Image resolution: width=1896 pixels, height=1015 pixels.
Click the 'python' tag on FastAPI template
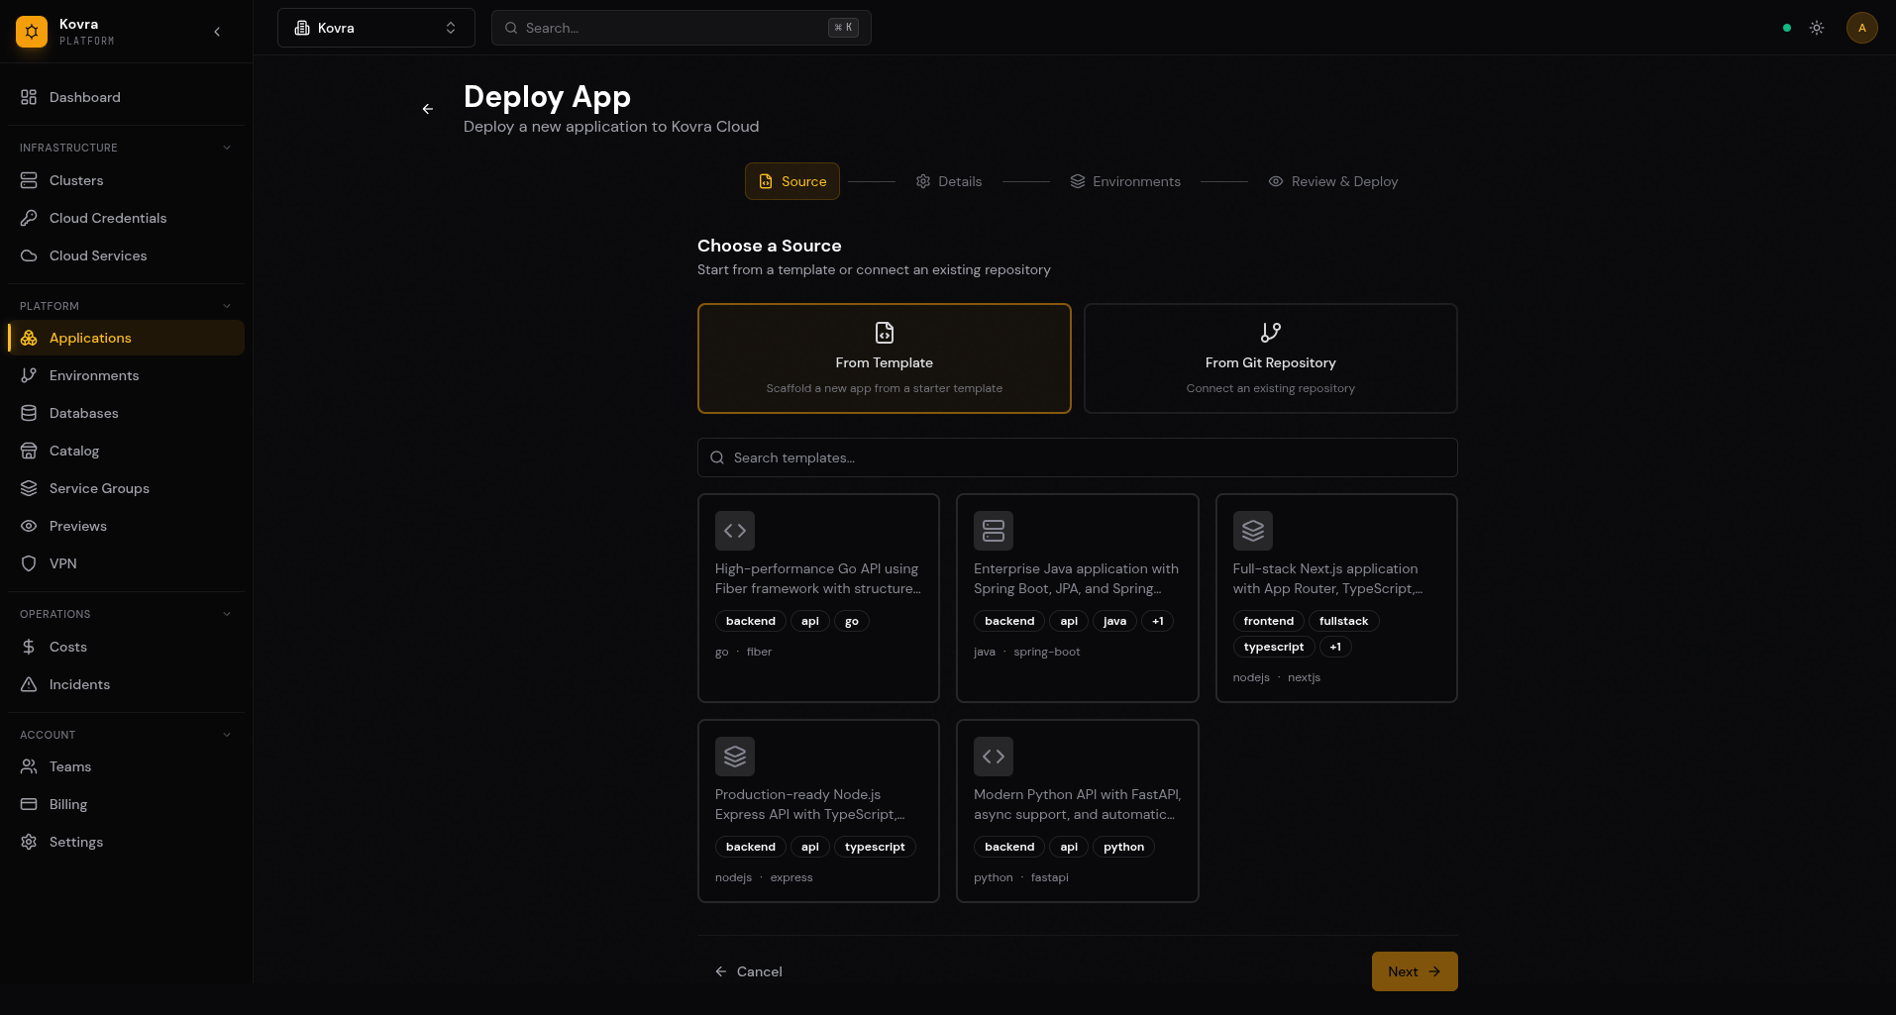pos(1123,847)
